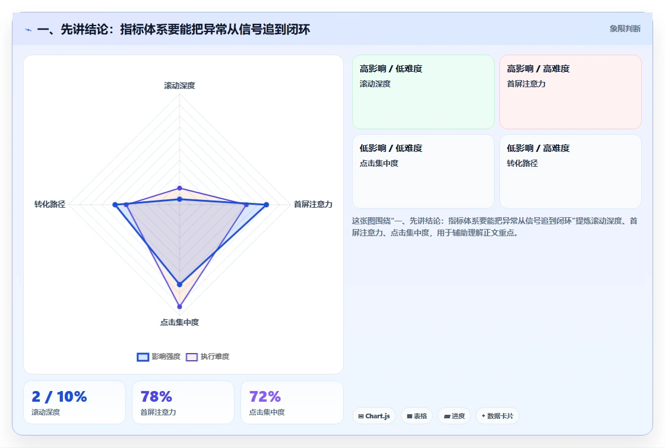This screenshot has width=665, height=448.
Task: Click the 象限判断 label in the header
Action: coord(625,29)
